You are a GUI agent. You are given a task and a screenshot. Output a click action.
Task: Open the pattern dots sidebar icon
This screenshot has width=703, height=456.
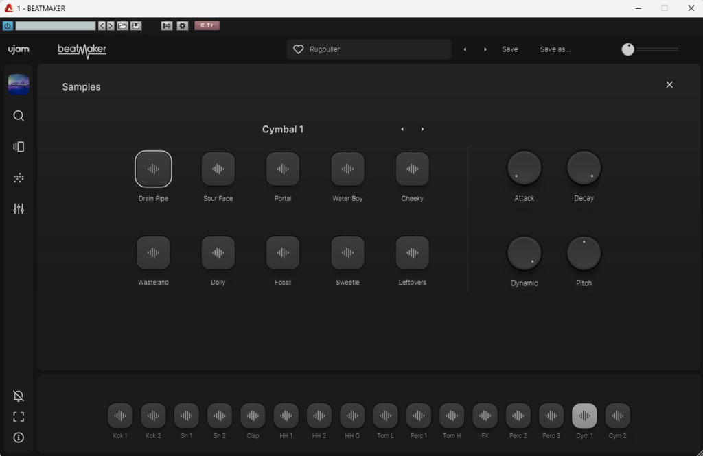tap(19, 178)
